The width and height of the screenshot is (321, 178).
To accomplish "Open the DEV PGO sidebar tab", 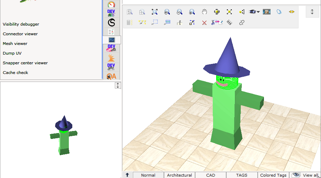I will tap(111, 48).
